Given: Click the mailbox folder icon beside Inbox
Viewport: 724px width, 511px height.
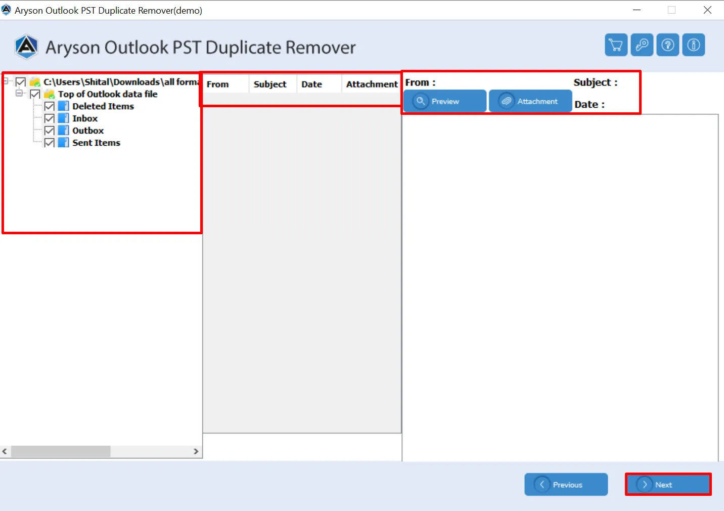Looking at the screenshot, I should coord(63,118).
